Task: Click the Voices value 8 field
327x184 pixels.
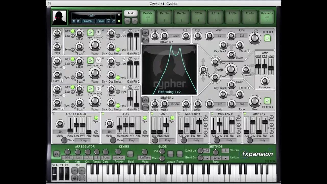Action: [226, 151]
